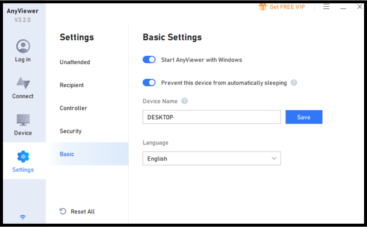Switch to Security settings

point(71,131)
